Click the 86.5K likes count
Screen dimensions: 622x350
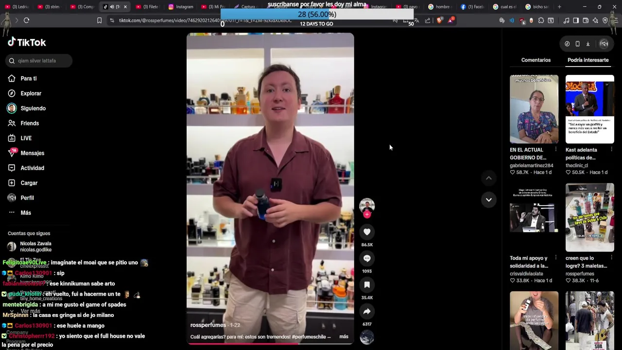coord(367,245)
